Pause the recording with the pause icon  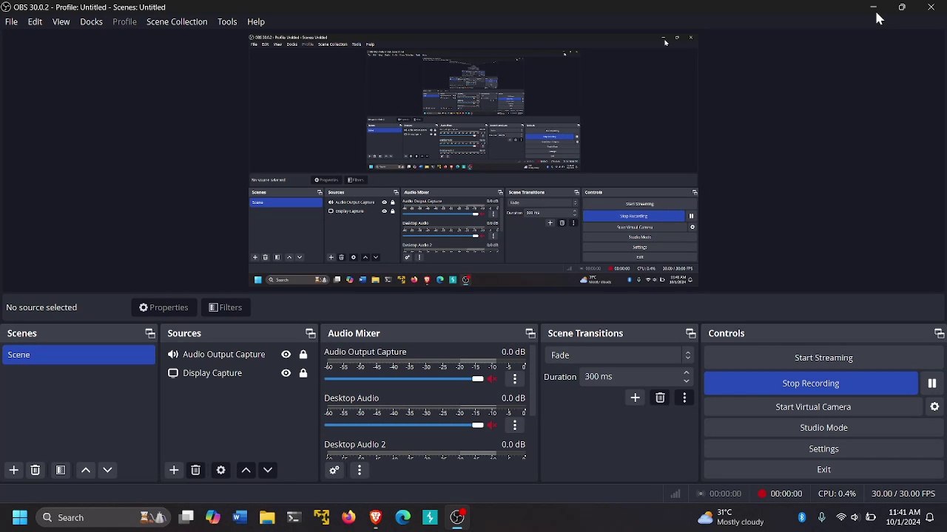pos(931,383)
